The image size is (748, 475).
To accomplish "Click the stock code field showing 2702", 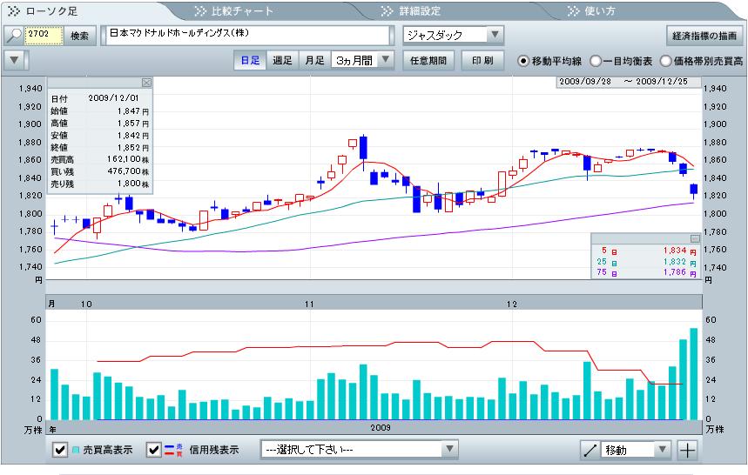I will (44, 36).
